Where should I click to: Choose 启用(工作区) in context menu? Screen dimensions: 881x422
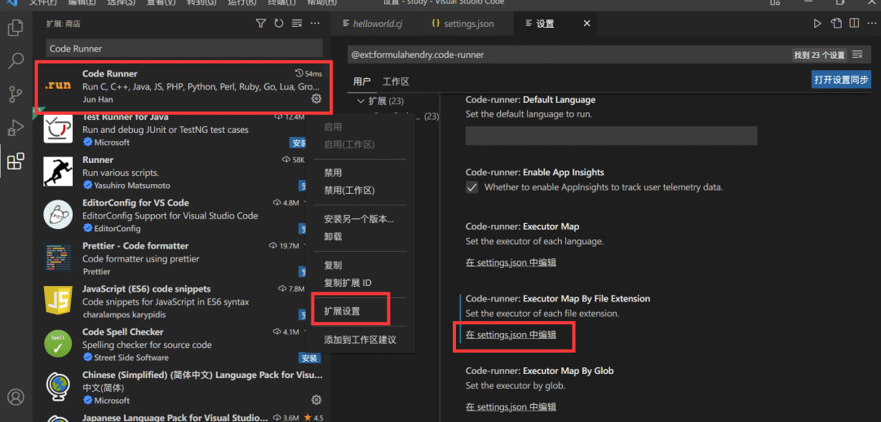click(x=348, y=145)
